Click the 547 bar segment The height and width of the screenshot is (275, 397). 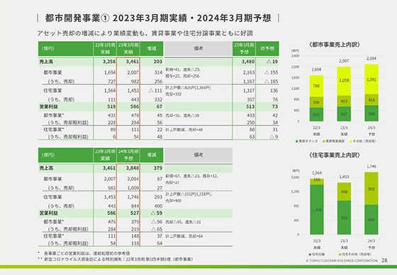pyautogui.click(x=344, y=114)
